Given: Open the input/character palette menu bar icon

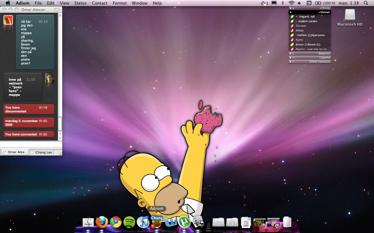Looking at the screenshot, I should pos(309,3).
